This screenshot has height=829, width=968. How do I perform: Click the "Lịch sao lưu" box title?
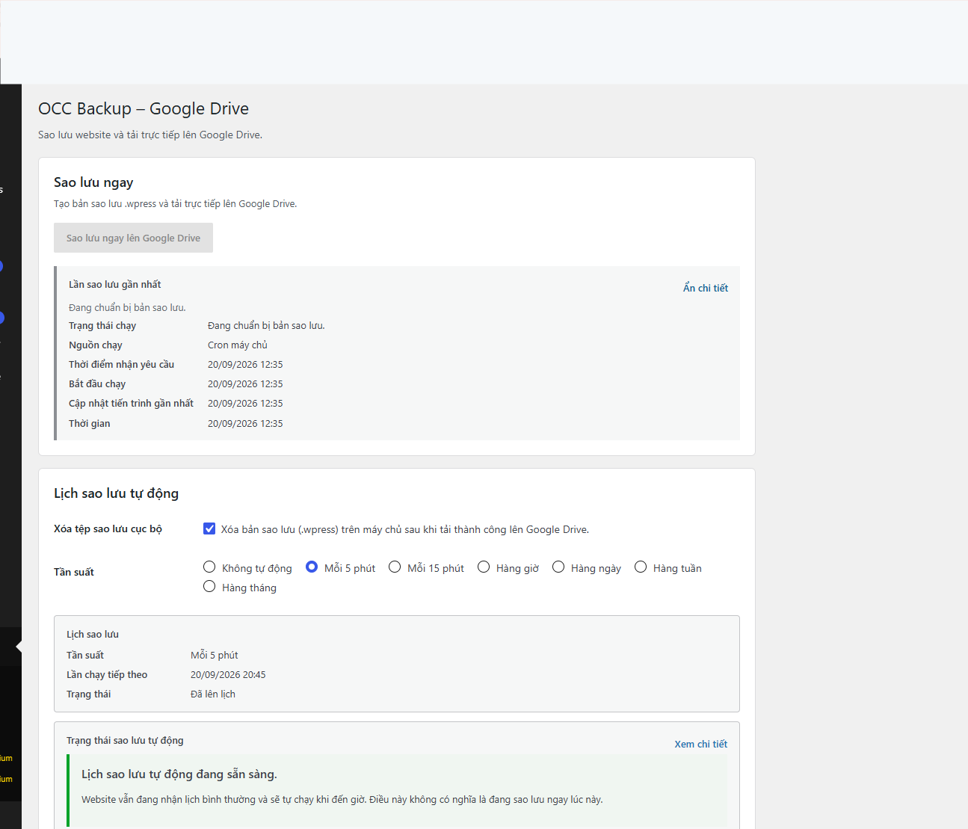pos(93,634)
